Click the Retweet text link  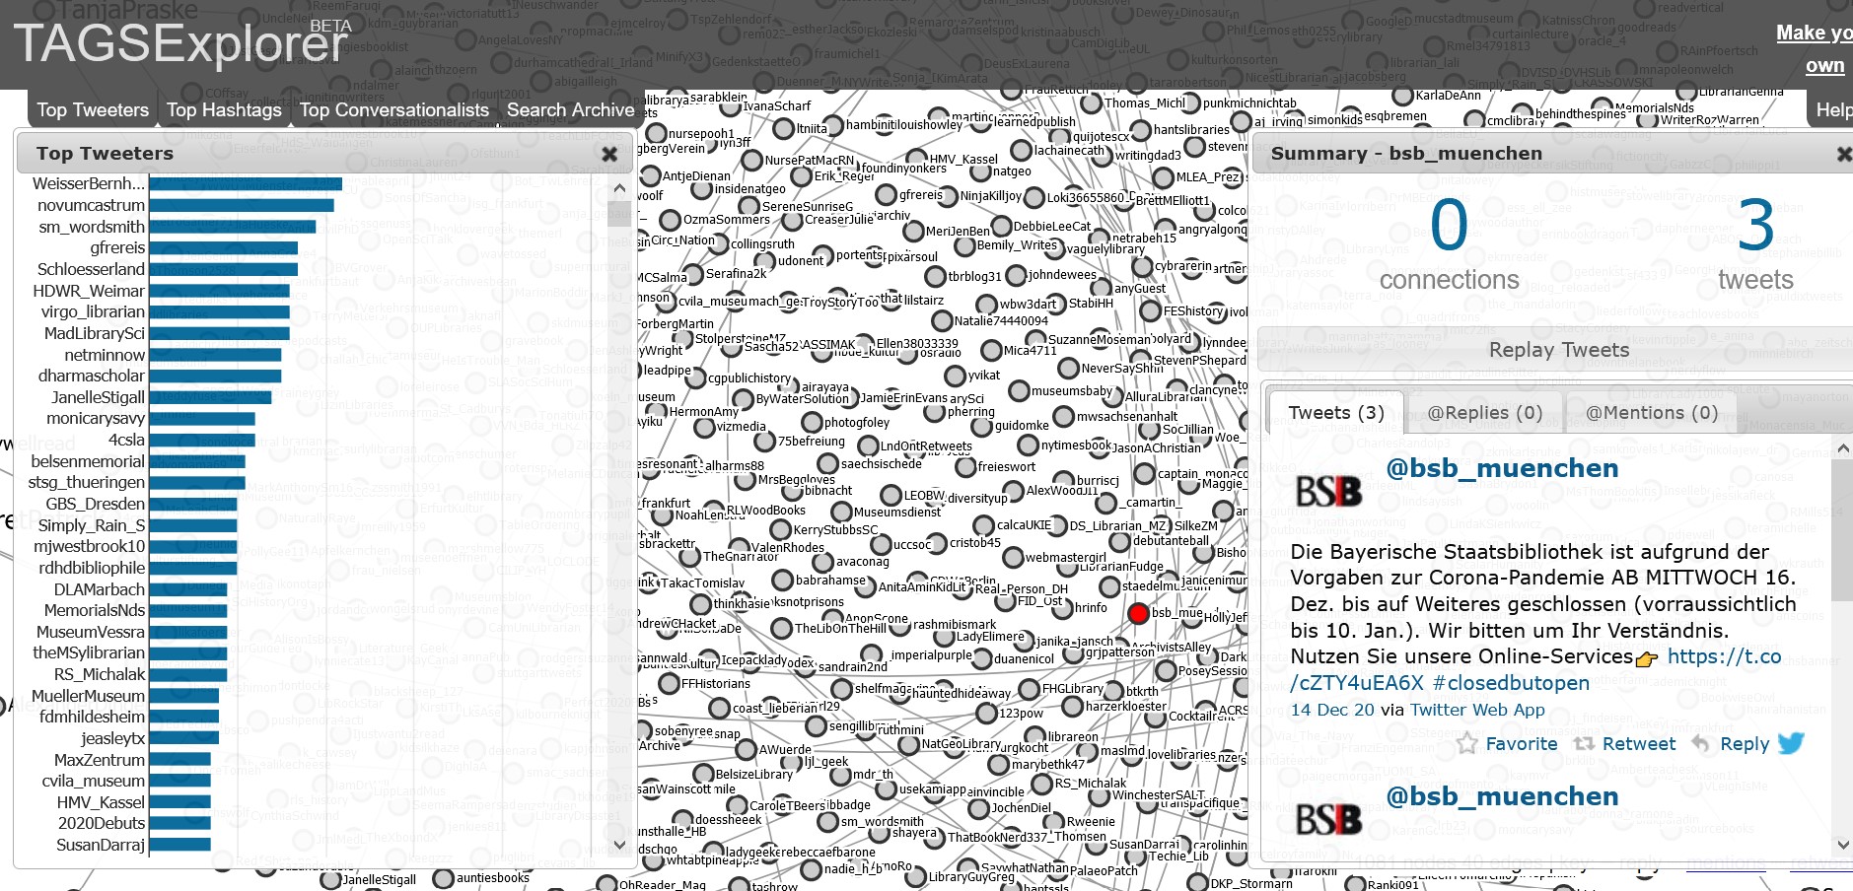click(x=1639, y=744)
